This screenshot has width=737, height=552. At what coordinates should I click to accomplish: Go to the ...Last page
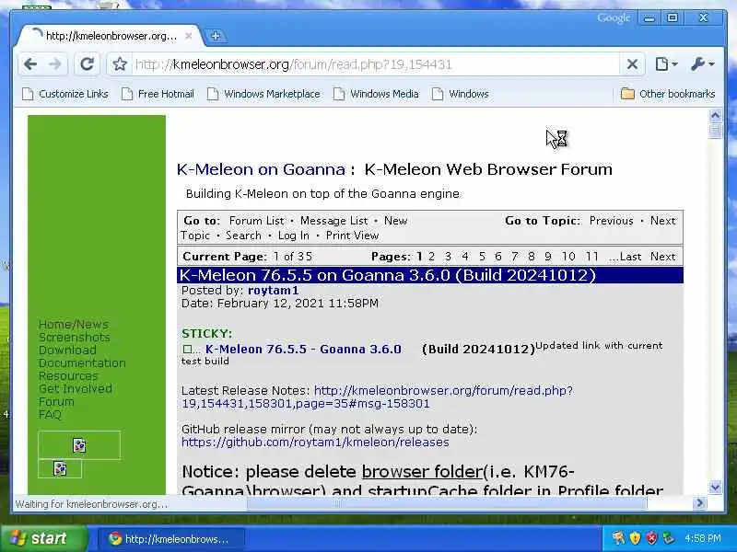pyautogui.click(x=625, y=257)
